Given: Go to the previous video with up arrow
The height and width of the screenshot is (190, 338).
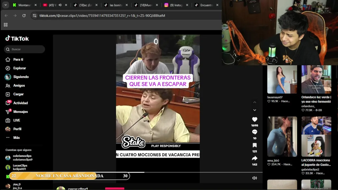Looking at the screenshot, I should (x=255, y=102).
